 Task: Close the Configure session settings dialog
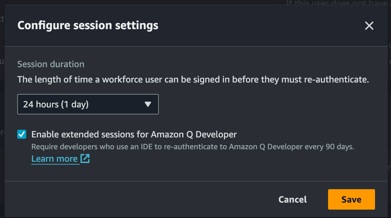point(369,26)
